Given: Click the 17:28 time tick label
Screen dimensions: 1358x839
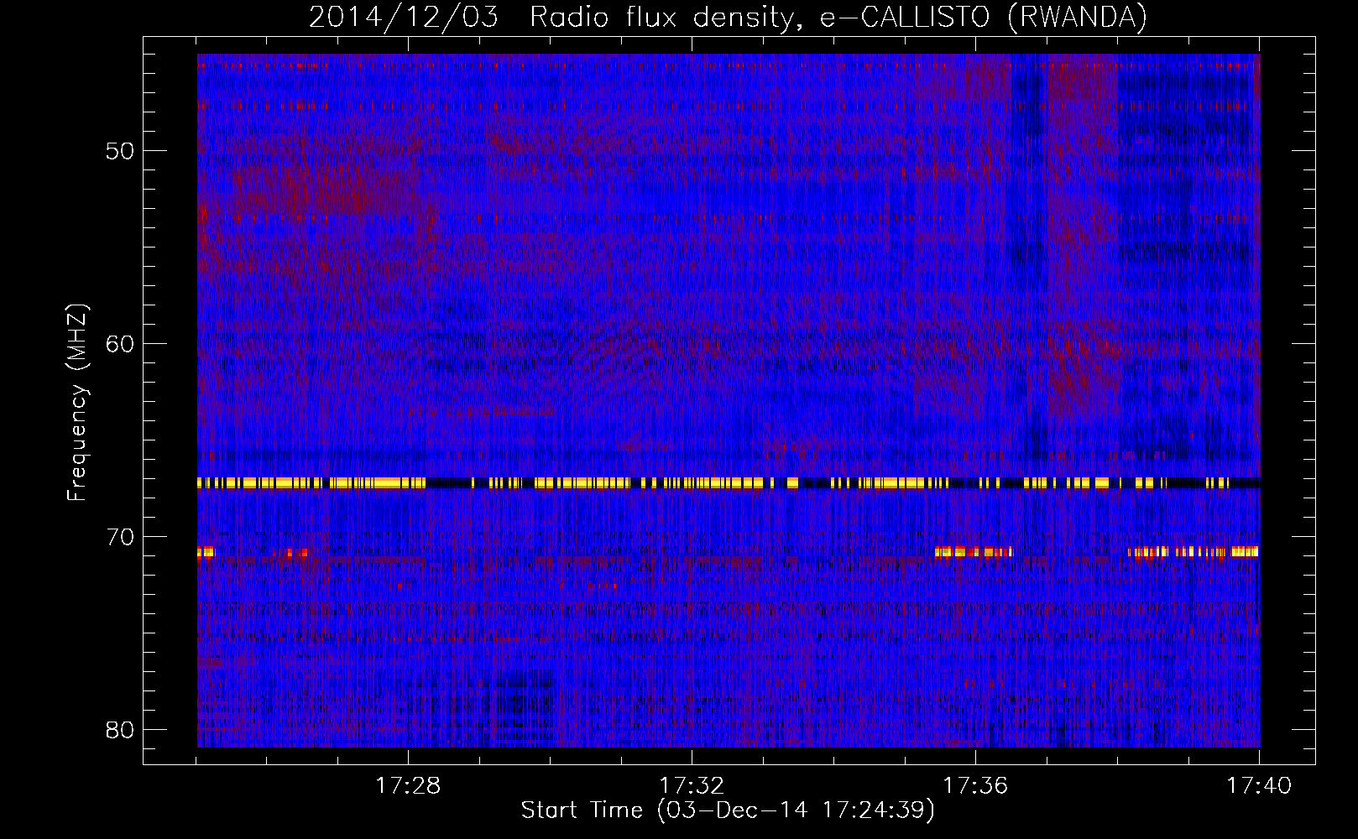Looking at the screenshot, I should click(x=408, y=786).
